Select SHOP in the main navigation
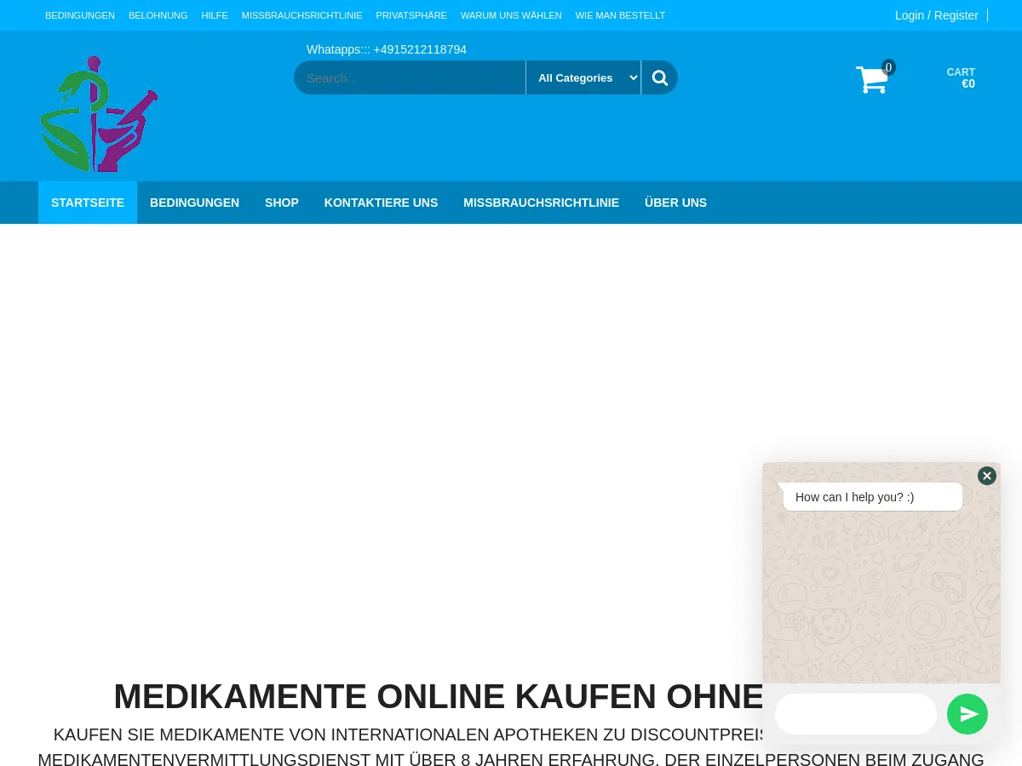 [x=281, y=203]
